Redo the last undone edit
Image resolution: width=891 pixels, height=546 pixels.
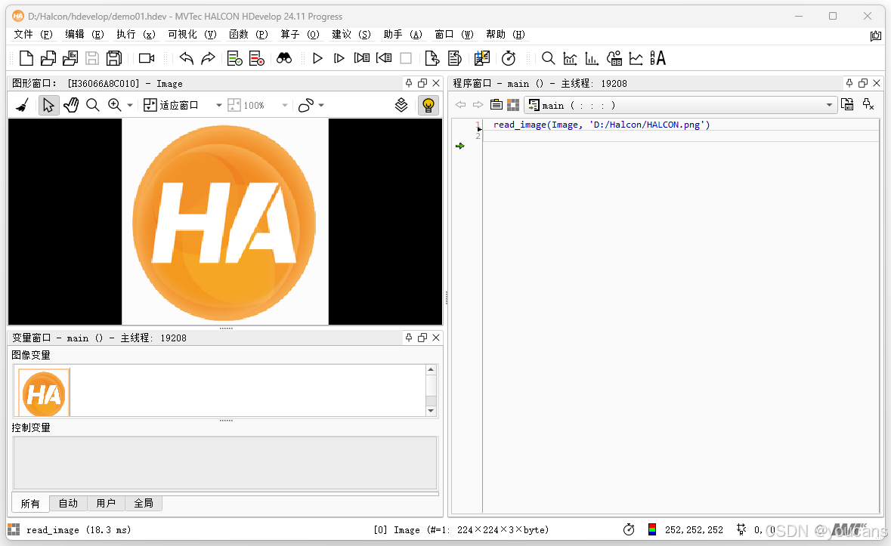[209, 58]
